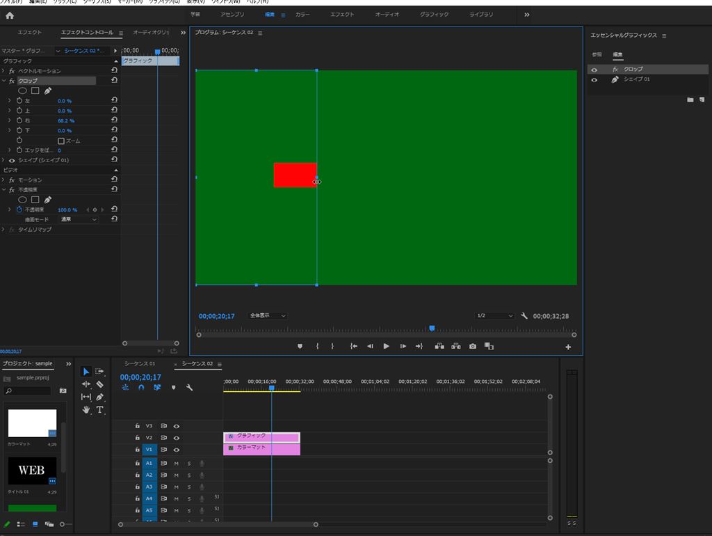Select the Type (T) tool
Screen dimensions: 712x536
click(99, 410)
